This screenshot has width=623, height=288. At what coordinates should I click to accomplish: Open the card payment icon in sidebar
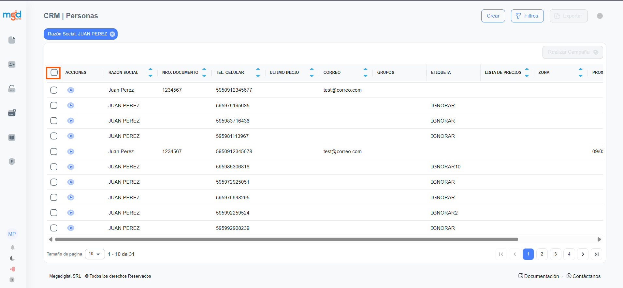(12, 113)
